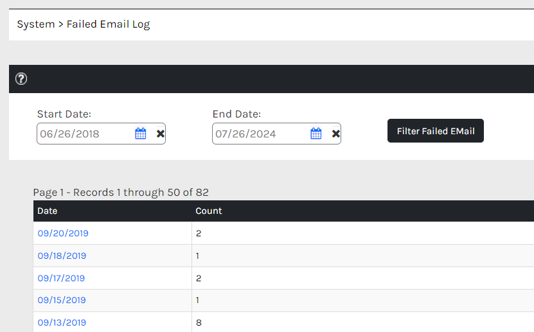Click the Start Date label

pos(64,114)
